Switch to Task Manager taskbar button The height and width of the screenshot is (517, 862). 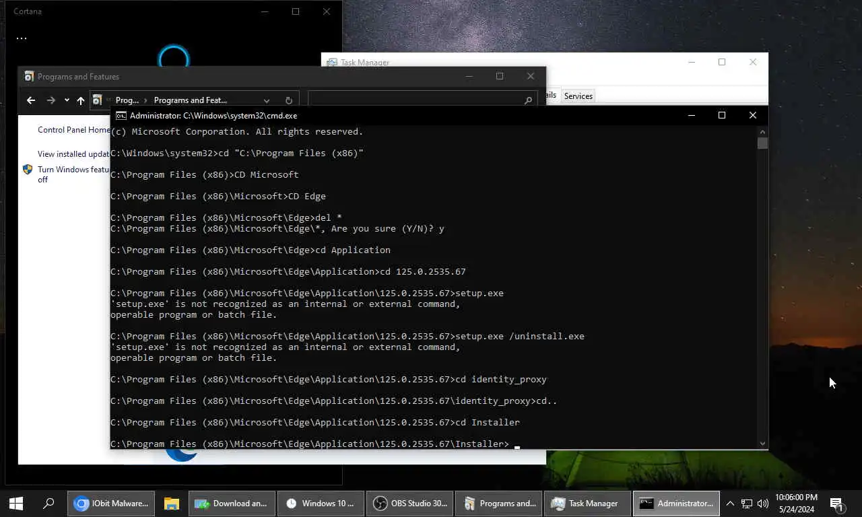coord(587,503)
